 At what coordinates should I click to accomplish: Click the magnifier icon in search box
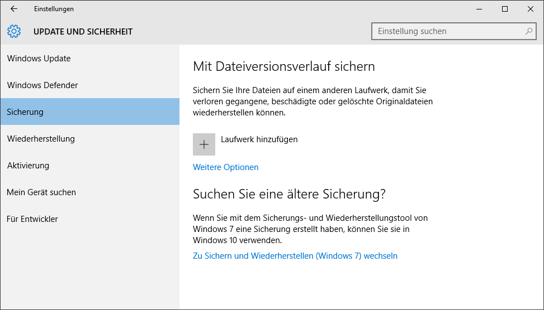[x=529, y=31]
